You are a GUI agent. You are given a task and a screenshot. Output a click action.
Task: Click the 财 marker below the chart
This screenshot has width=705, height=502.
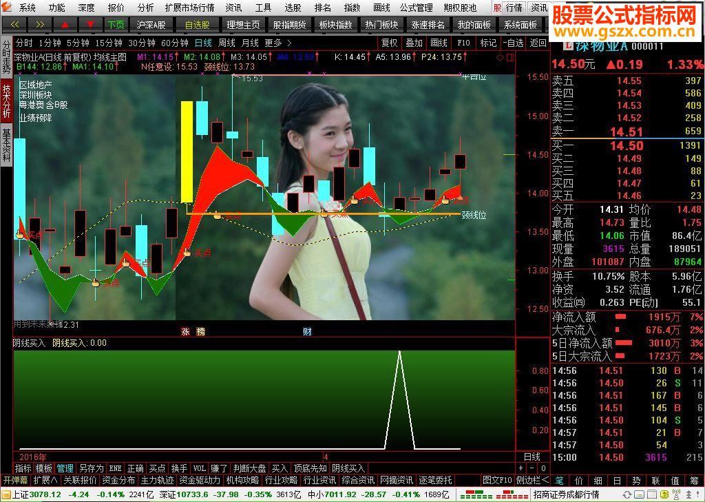coord(307,332)
